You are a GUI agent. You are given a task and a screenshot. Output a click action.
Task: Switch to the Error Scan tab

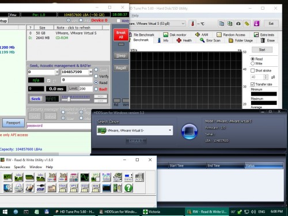(x=210, y=40)
